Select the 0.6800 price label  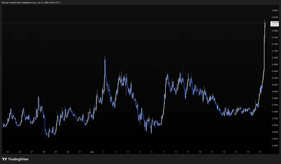point(275,65)
